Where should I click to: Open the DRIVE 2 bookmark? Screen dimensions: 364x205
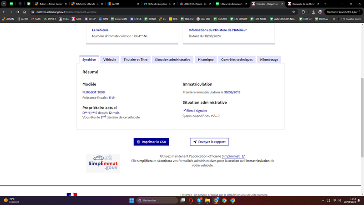pyautogui.click(x=50, y=19)
